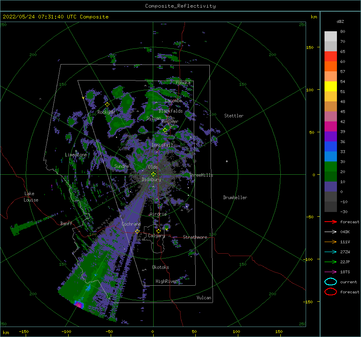361x337 pixels.
Task: Click the Lake Louise label
Action: click(31, 197)
